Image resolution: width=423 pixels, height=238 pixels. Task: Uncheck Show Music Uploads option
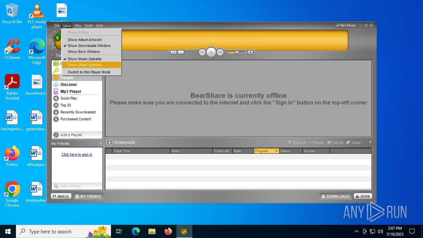tap(92, 59)
